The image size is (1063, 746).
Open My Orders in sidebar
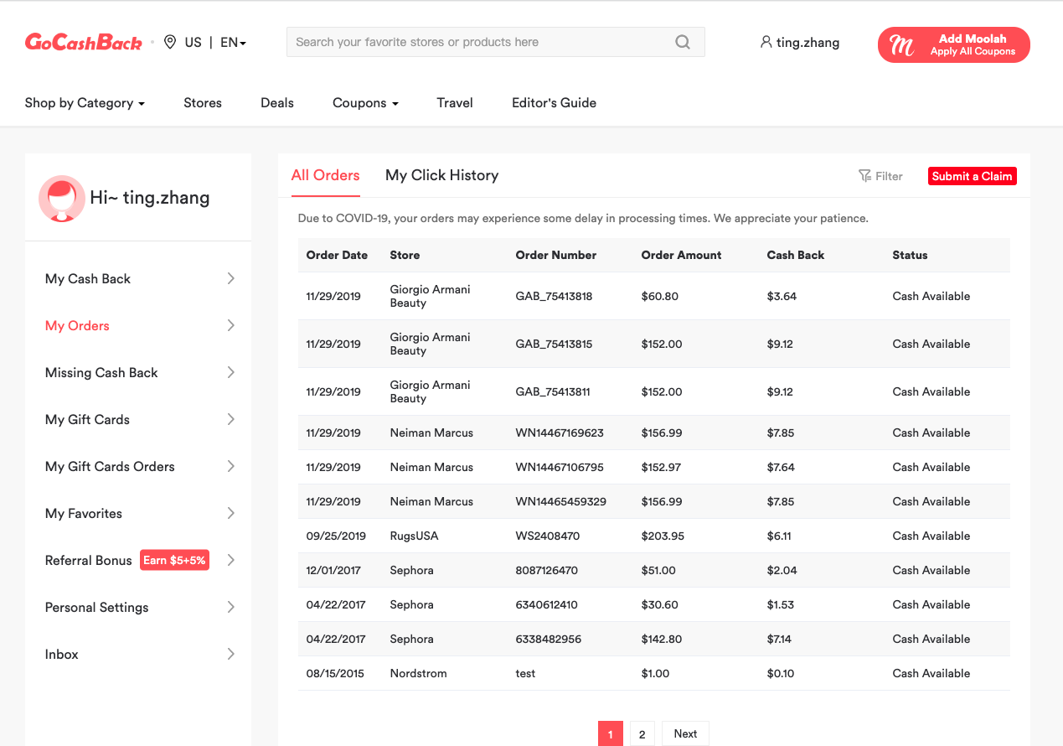77,325
